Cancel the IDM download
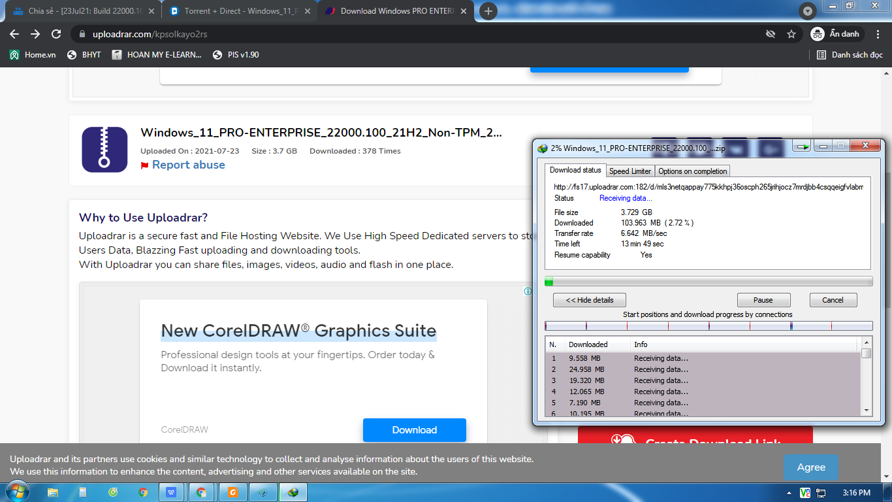This screenshot has height=502, width=892. pos(833,300)
